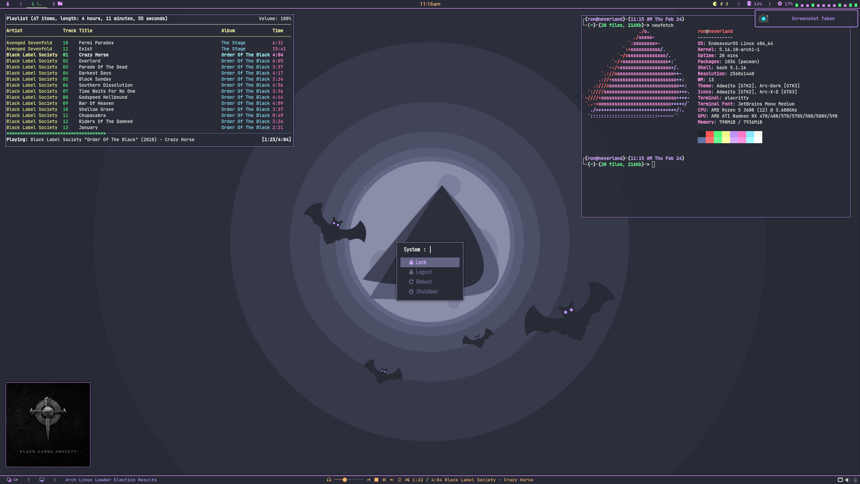Click the terminal prompt cursor in alacritty
This screenshot has width=860, height=484.
(653, 164)
